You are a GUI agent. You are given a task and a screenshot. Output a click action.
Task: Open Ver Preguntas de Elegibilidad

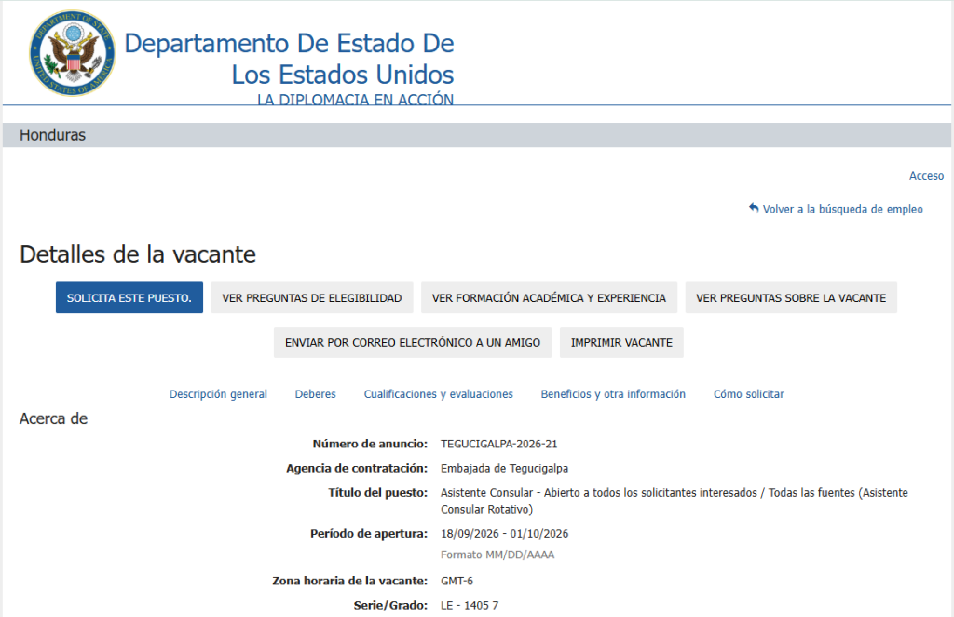[311, 297]
